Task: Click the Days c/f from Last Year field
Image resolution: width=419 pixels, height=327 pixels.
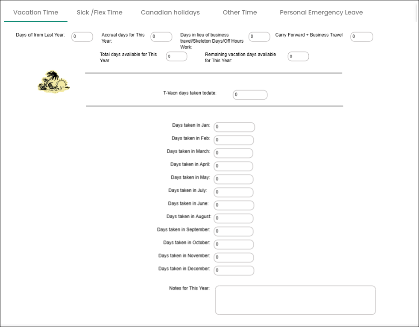Action: [82, 37]
